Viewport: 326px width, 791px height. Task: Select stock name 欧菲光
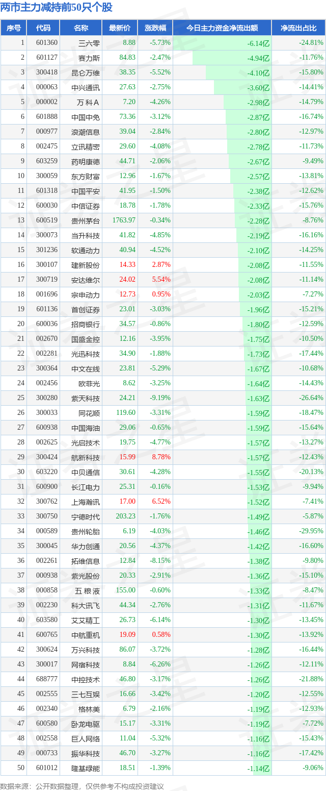pos(89,383)
